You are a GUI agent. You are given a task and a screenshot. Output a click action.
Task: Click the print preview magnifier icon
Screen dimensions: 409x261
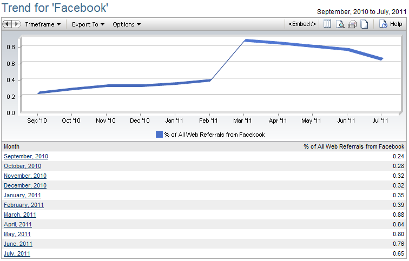coord(340,24)
